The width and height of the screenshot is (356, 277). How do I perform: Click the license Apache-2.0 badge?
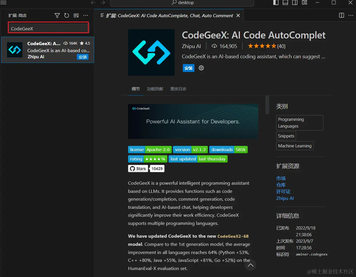click(x=150, y=150)
